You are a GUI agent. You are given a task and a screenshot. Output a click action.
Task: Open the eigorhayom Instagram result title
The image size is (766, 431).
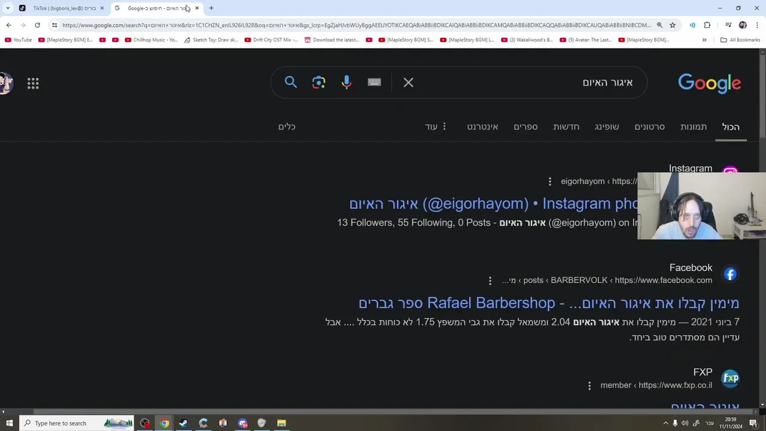(493, 204)
